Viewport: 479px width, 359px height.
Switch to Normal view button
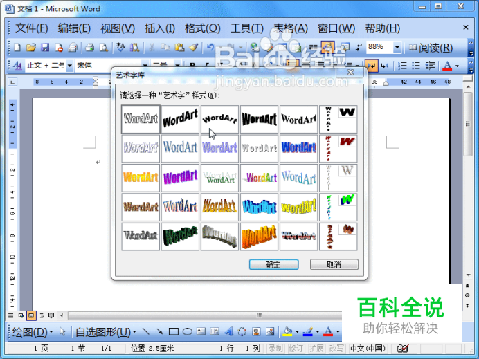click(x=10, y=315)
